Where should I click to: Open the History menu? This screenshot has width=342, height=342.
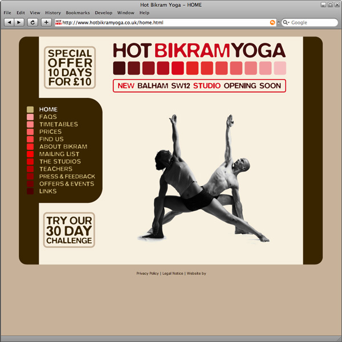click(x=53, y=13)
